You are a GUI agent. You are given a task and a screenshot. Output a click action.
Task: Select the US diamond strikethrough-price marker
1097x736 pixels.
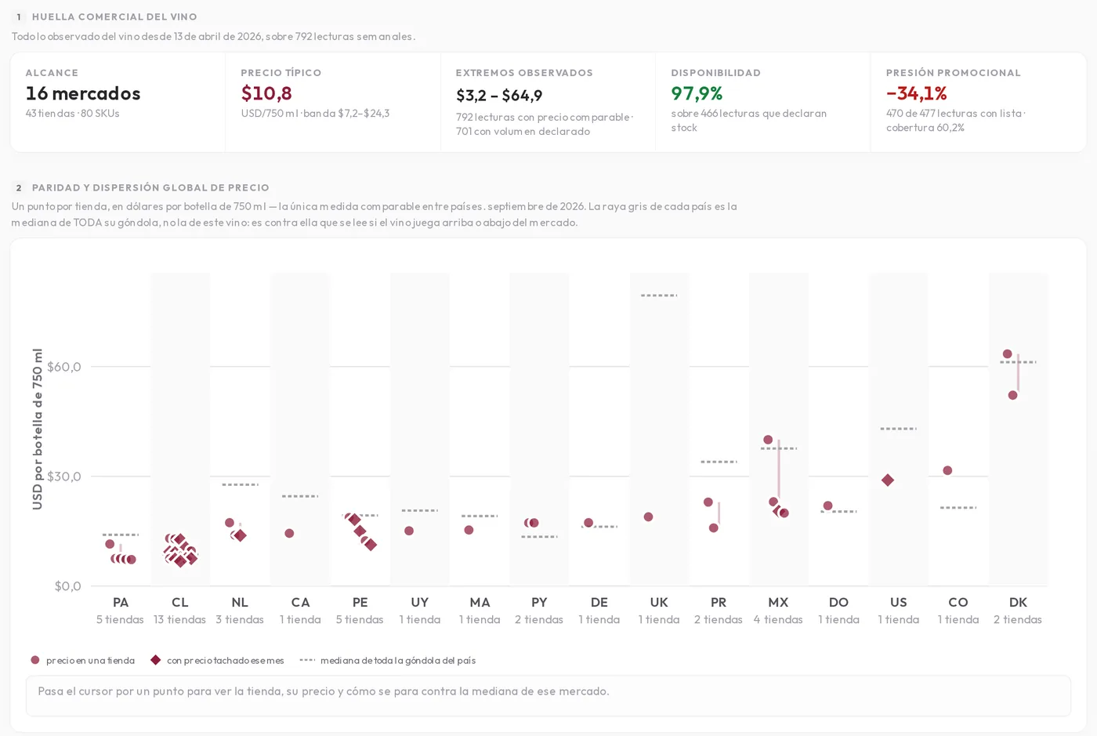point(888,480)
